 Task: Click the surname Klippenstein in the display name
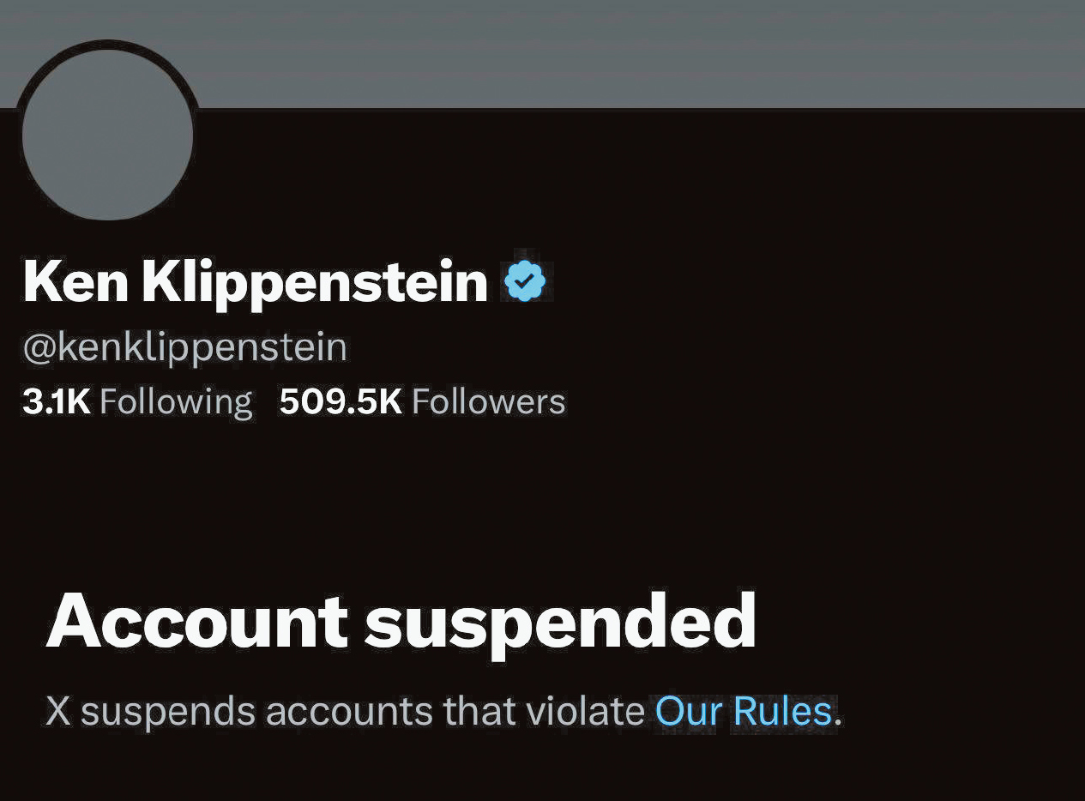click(x=315, y=282)
